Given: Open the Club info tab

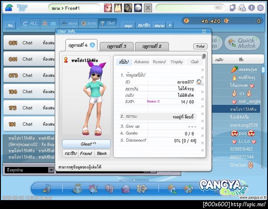Looking at the screenshot, I should [x=194, y=61].
